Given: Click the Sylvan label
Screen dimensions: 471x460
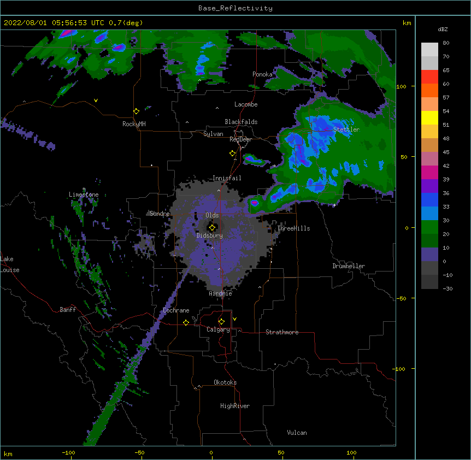Looking at the screenshot, I should [x=213, y=134].
